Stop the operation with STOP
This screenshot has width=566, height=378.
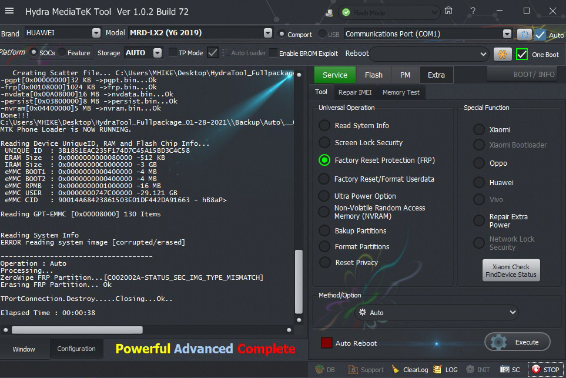point(545,369)
